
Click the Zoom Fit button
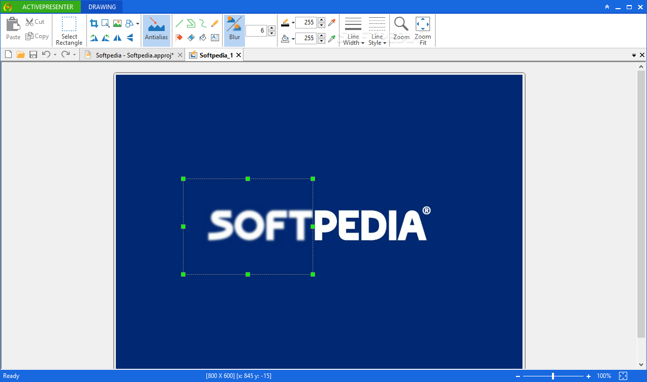click(x=423, y=31)
